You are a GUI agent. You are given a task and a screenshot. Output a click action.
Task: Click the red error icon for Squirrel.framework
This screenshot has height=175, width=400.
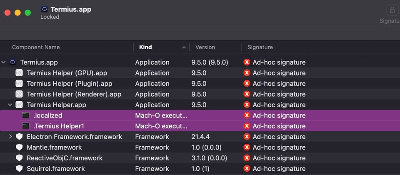[247, 169]
